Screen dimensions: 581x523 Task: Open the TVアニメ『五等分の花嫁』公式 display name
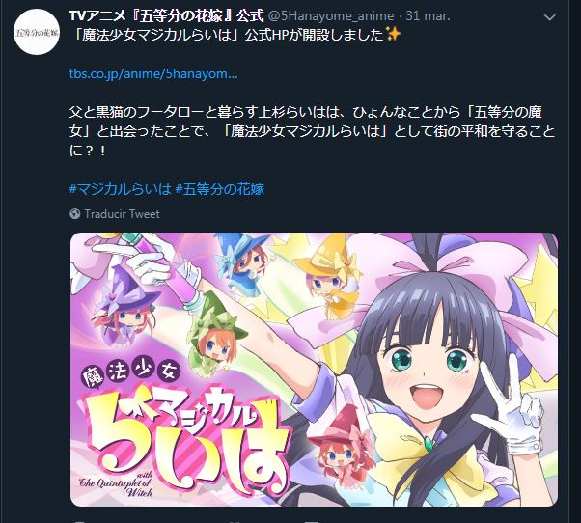[x=166, y=16]
